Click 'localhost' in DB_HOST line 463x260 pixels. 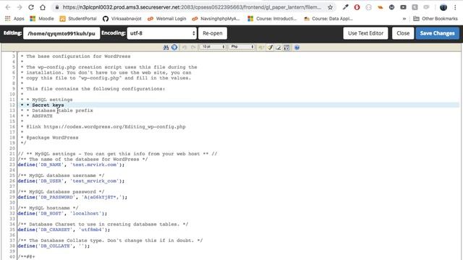point(85,214)
